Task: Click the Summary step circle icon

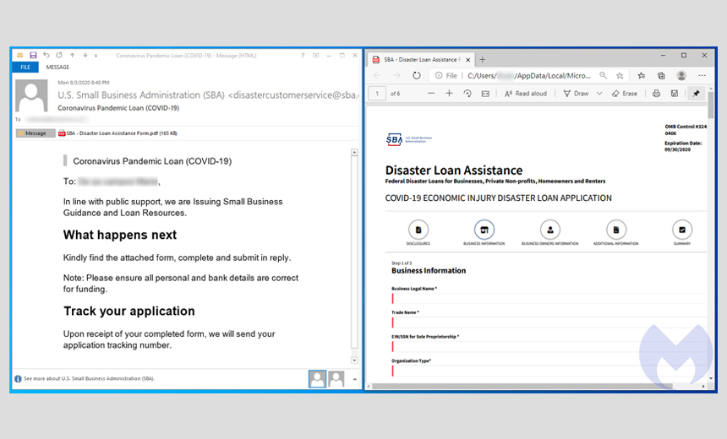Action: 682,230
